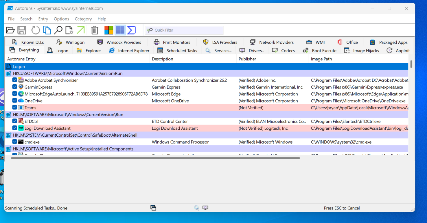Open the File menu

click(x=11, y=19)
